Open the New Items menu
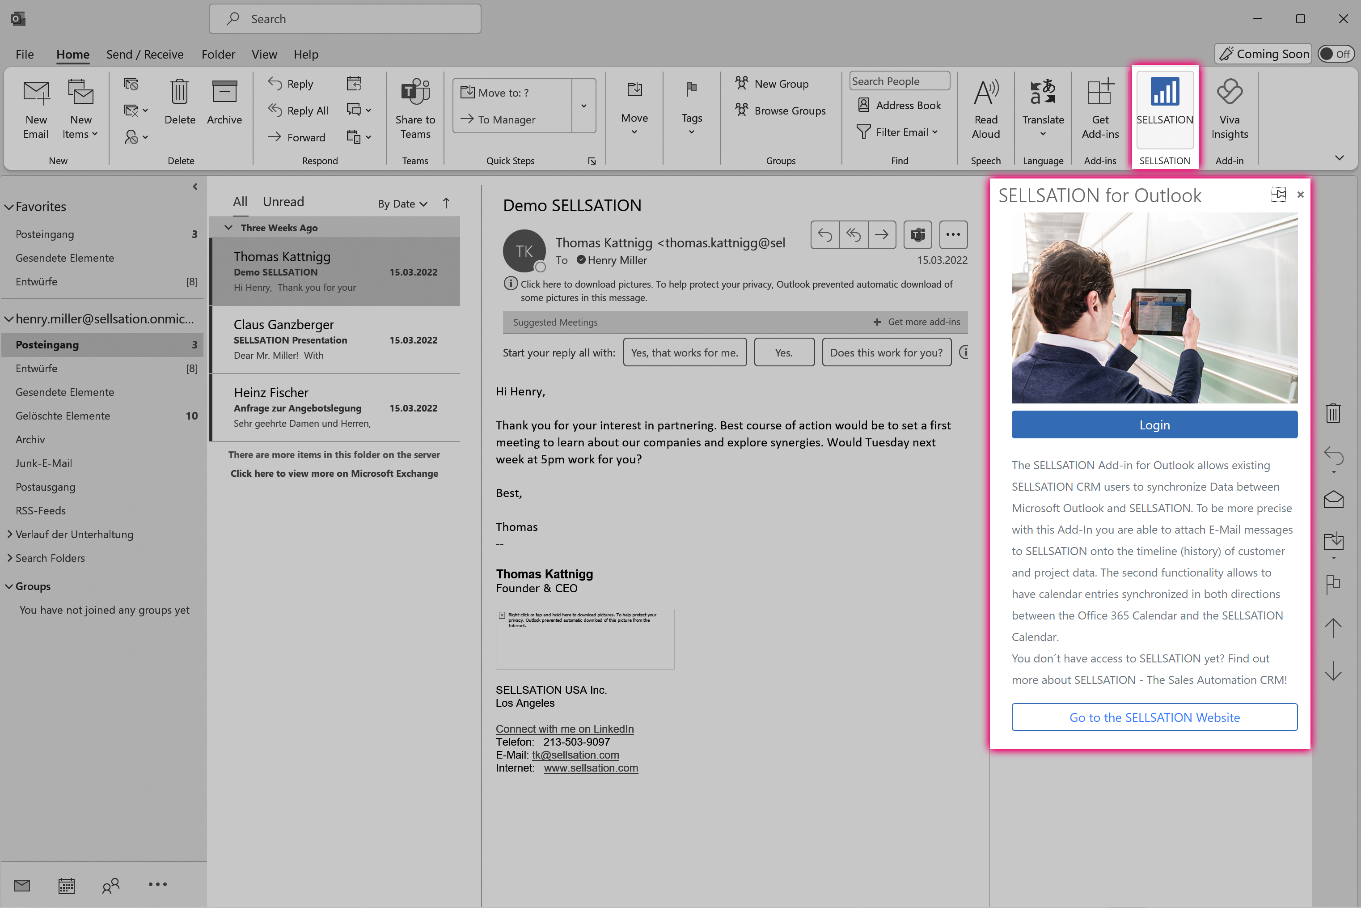1361x908 pixels. [x=80, y=109]
